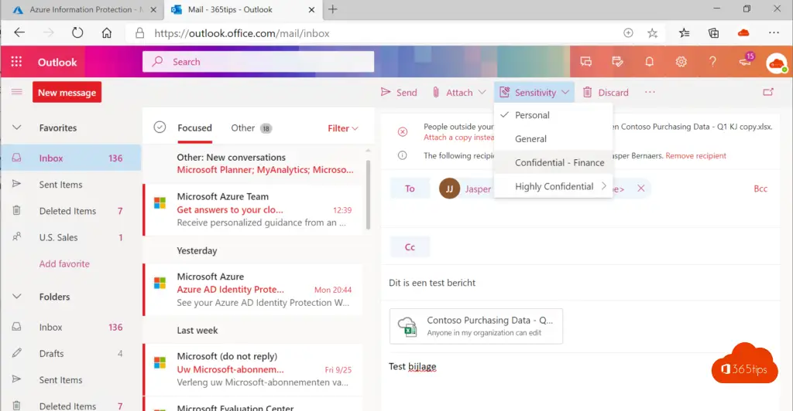Open Sent Items under Favorites
The height and width of the screenshot is (411, 793).
(70, 185)
